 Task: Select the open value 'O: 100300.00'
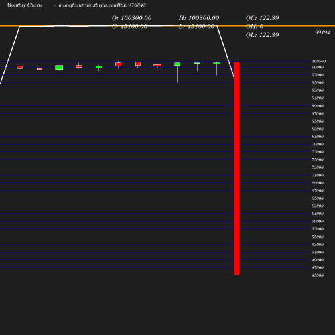coord(131,18)
